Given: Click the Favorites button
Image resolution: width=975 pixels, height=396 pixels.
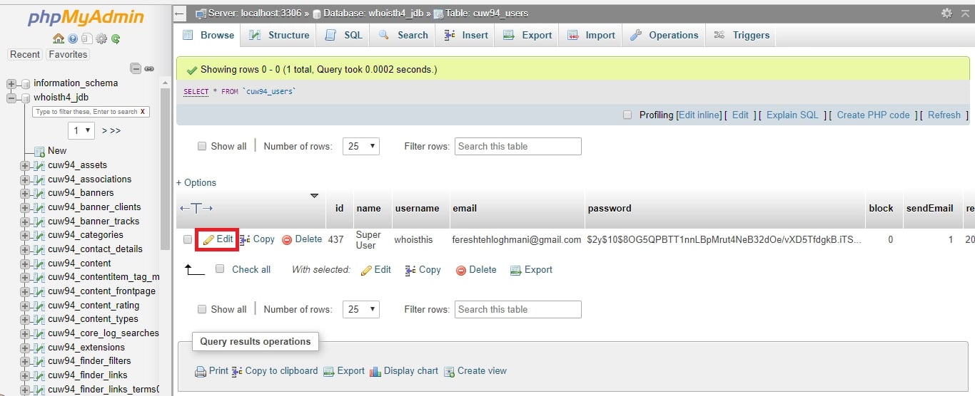Looking at the screenshot, I should [68, 54].
